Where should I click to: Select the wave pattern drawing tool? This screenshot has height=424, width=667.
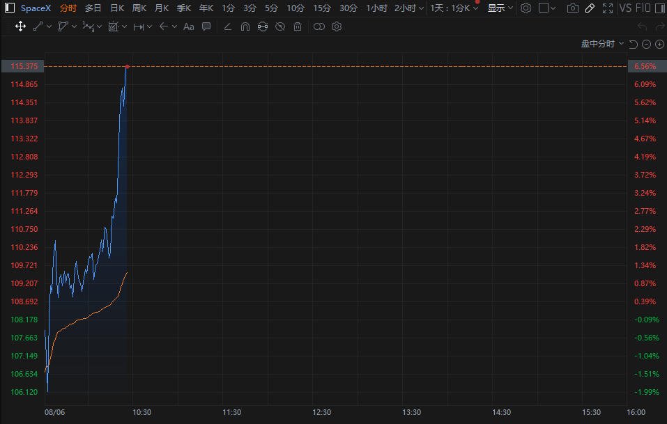point(88,26)
